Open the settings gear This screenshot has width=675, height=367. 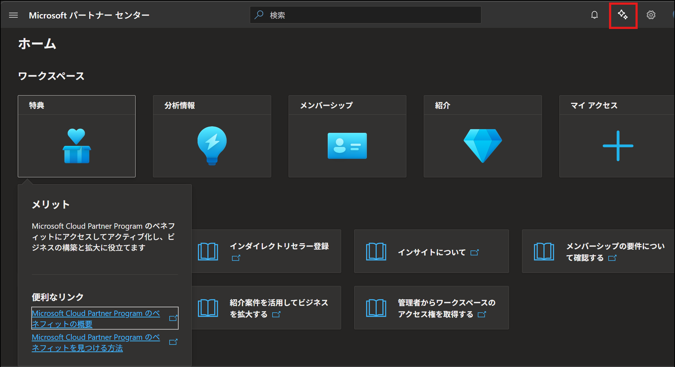(651, 15)
